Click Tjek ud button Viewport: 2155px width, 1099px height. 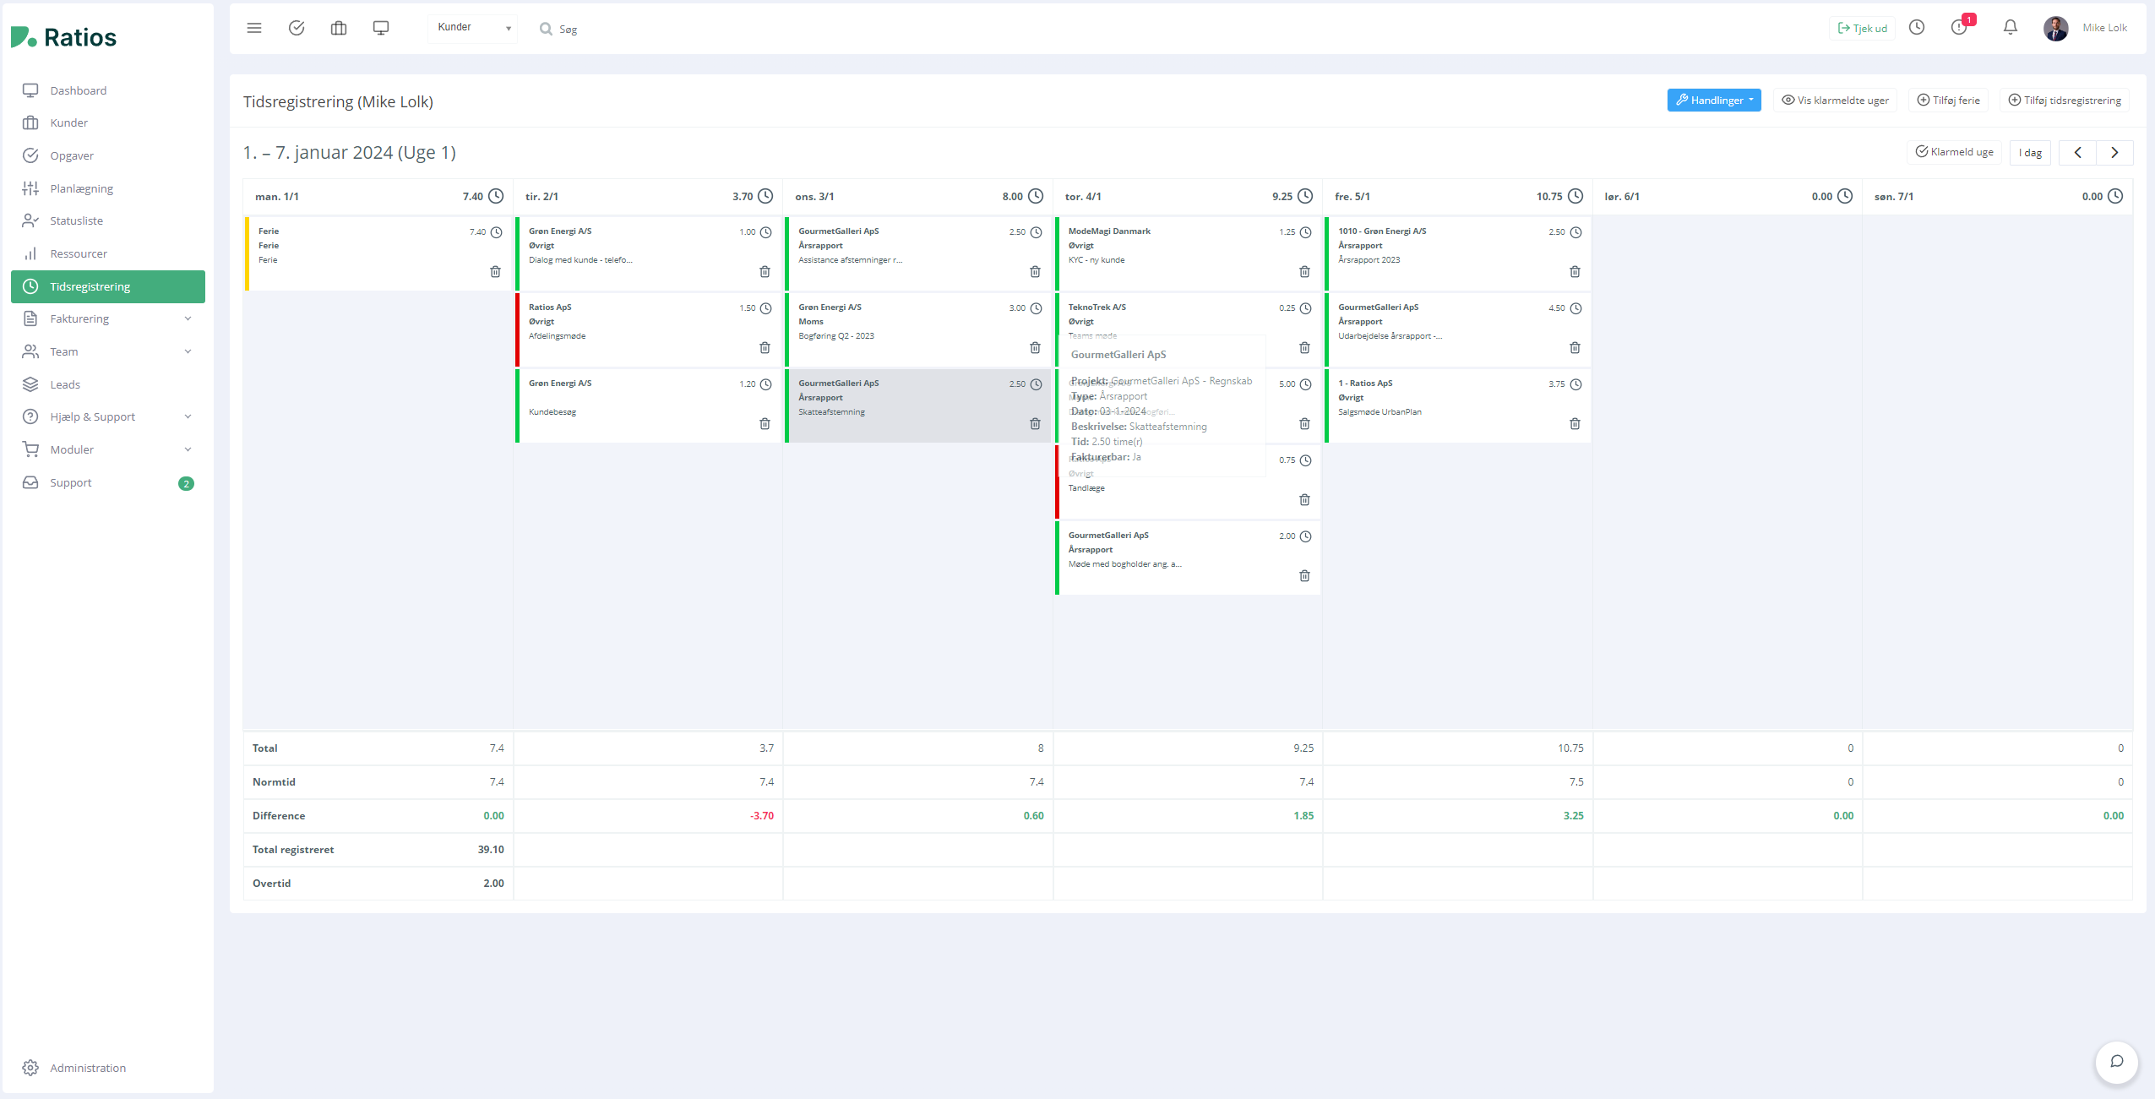[1863, 28]
